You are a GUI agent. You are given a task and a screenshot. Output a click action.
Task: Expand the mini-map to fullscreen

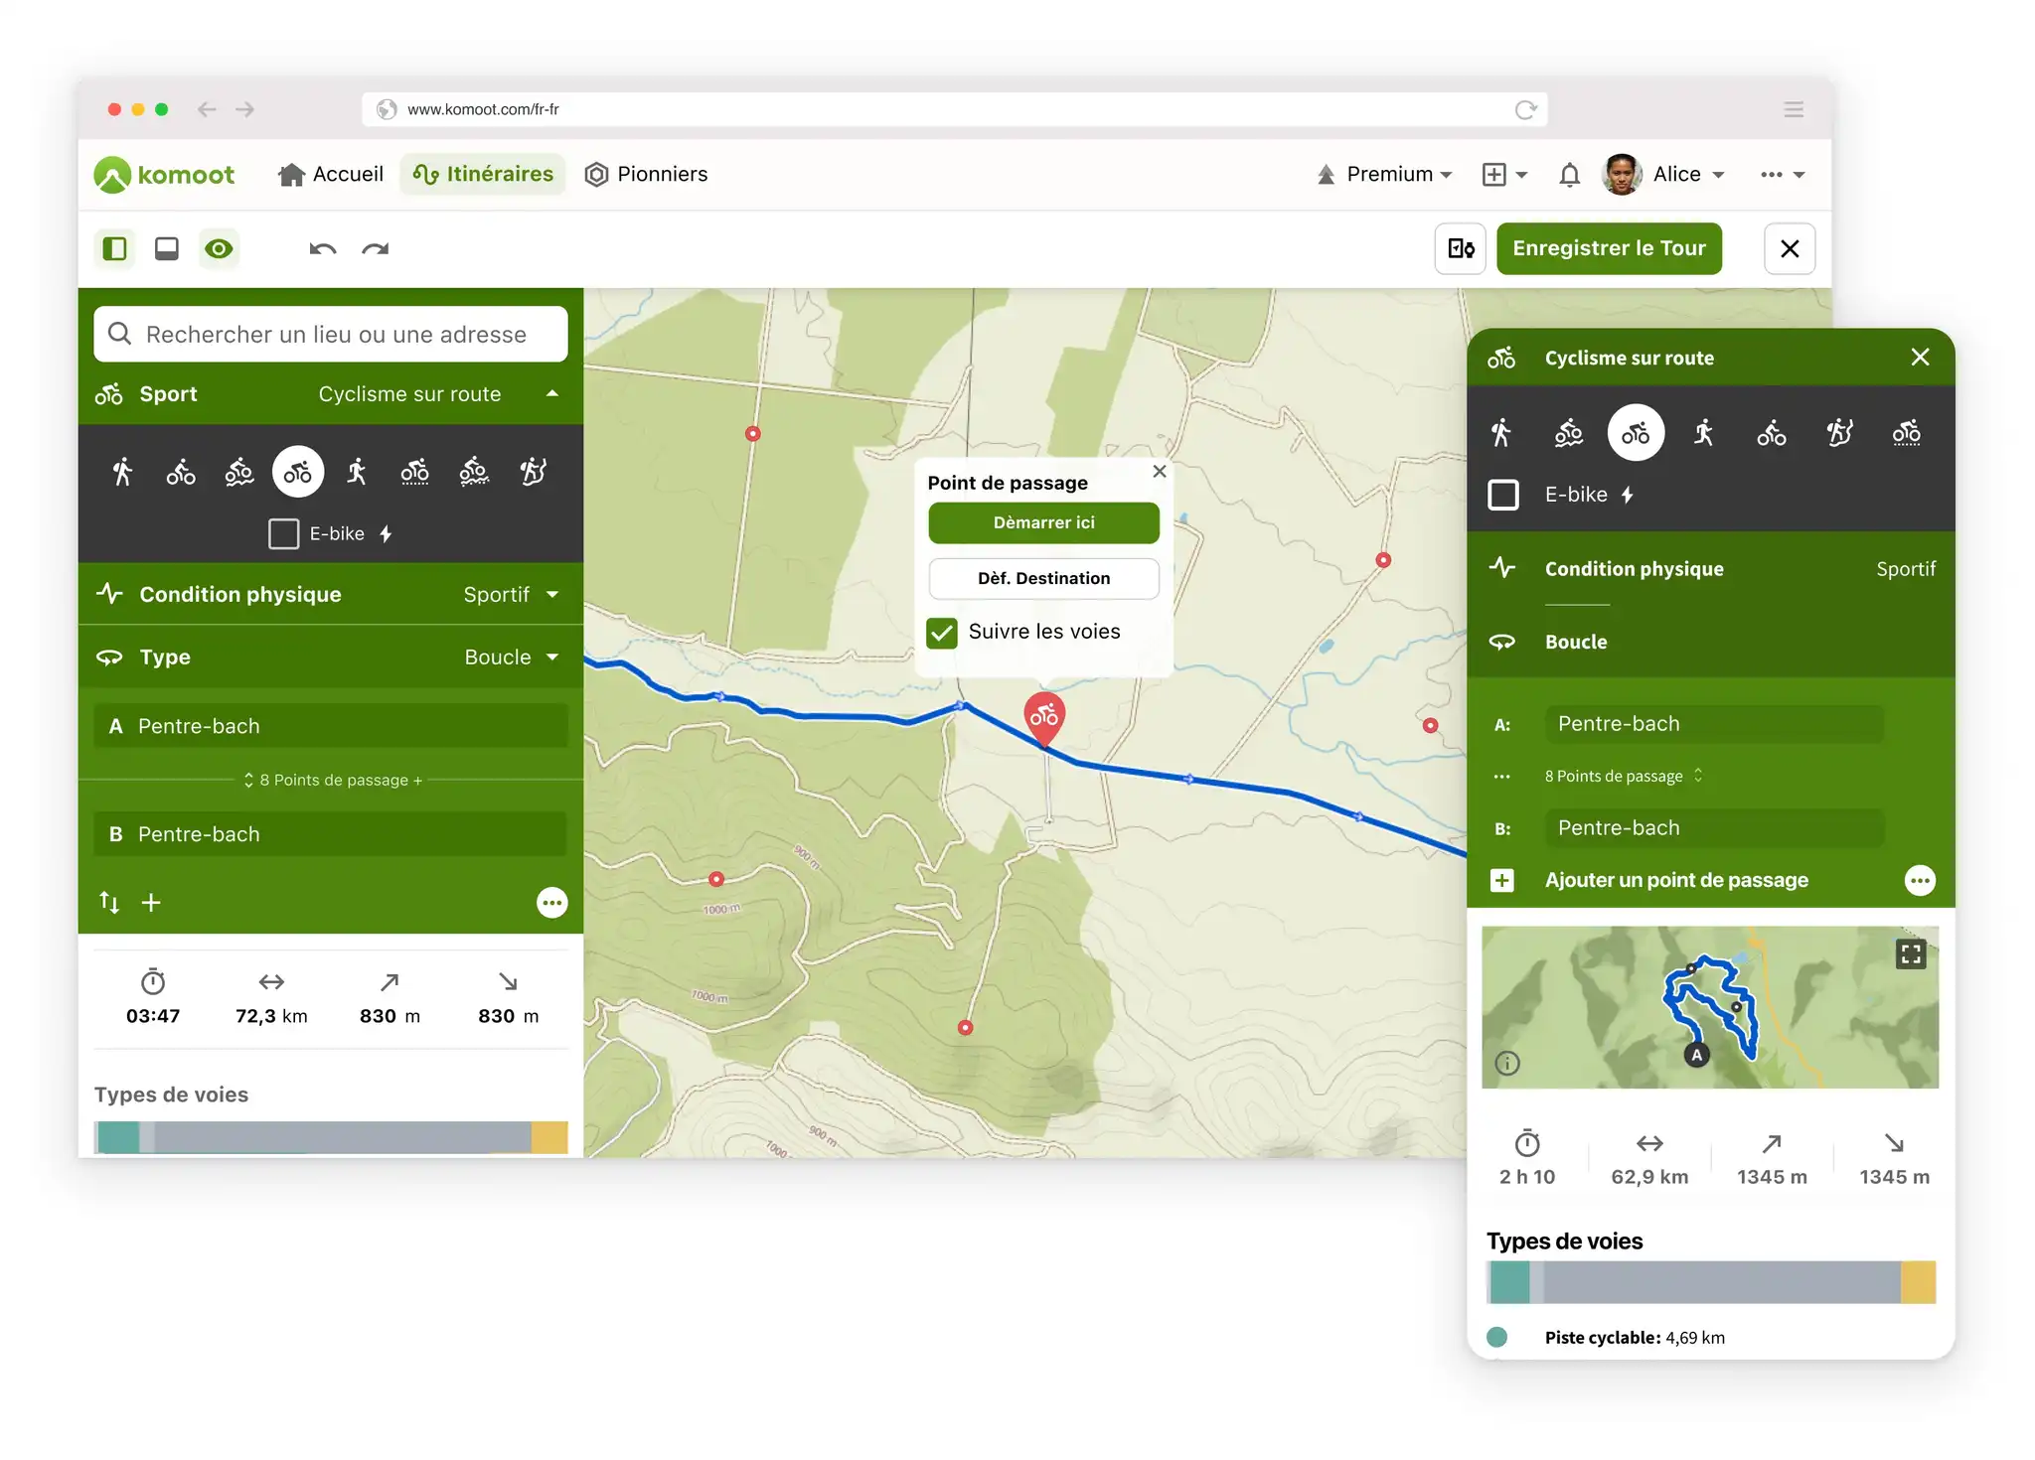click(1910, 954)
